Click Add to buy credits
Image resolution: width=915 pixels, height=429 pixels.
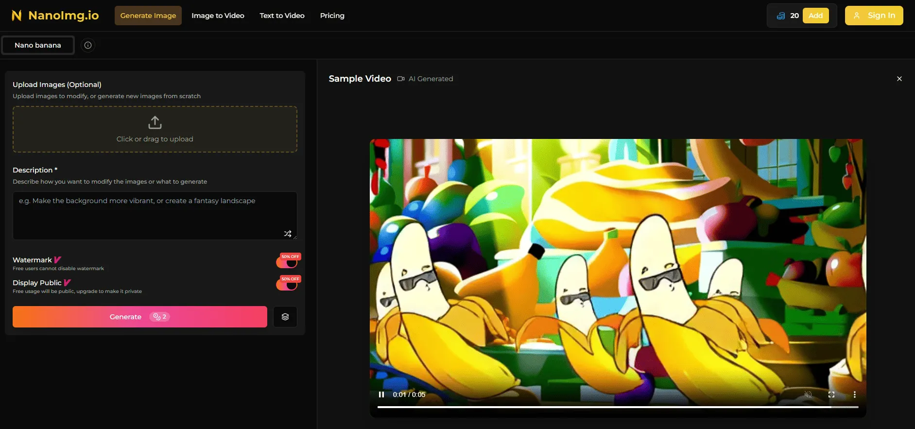[x=815, y=16]
